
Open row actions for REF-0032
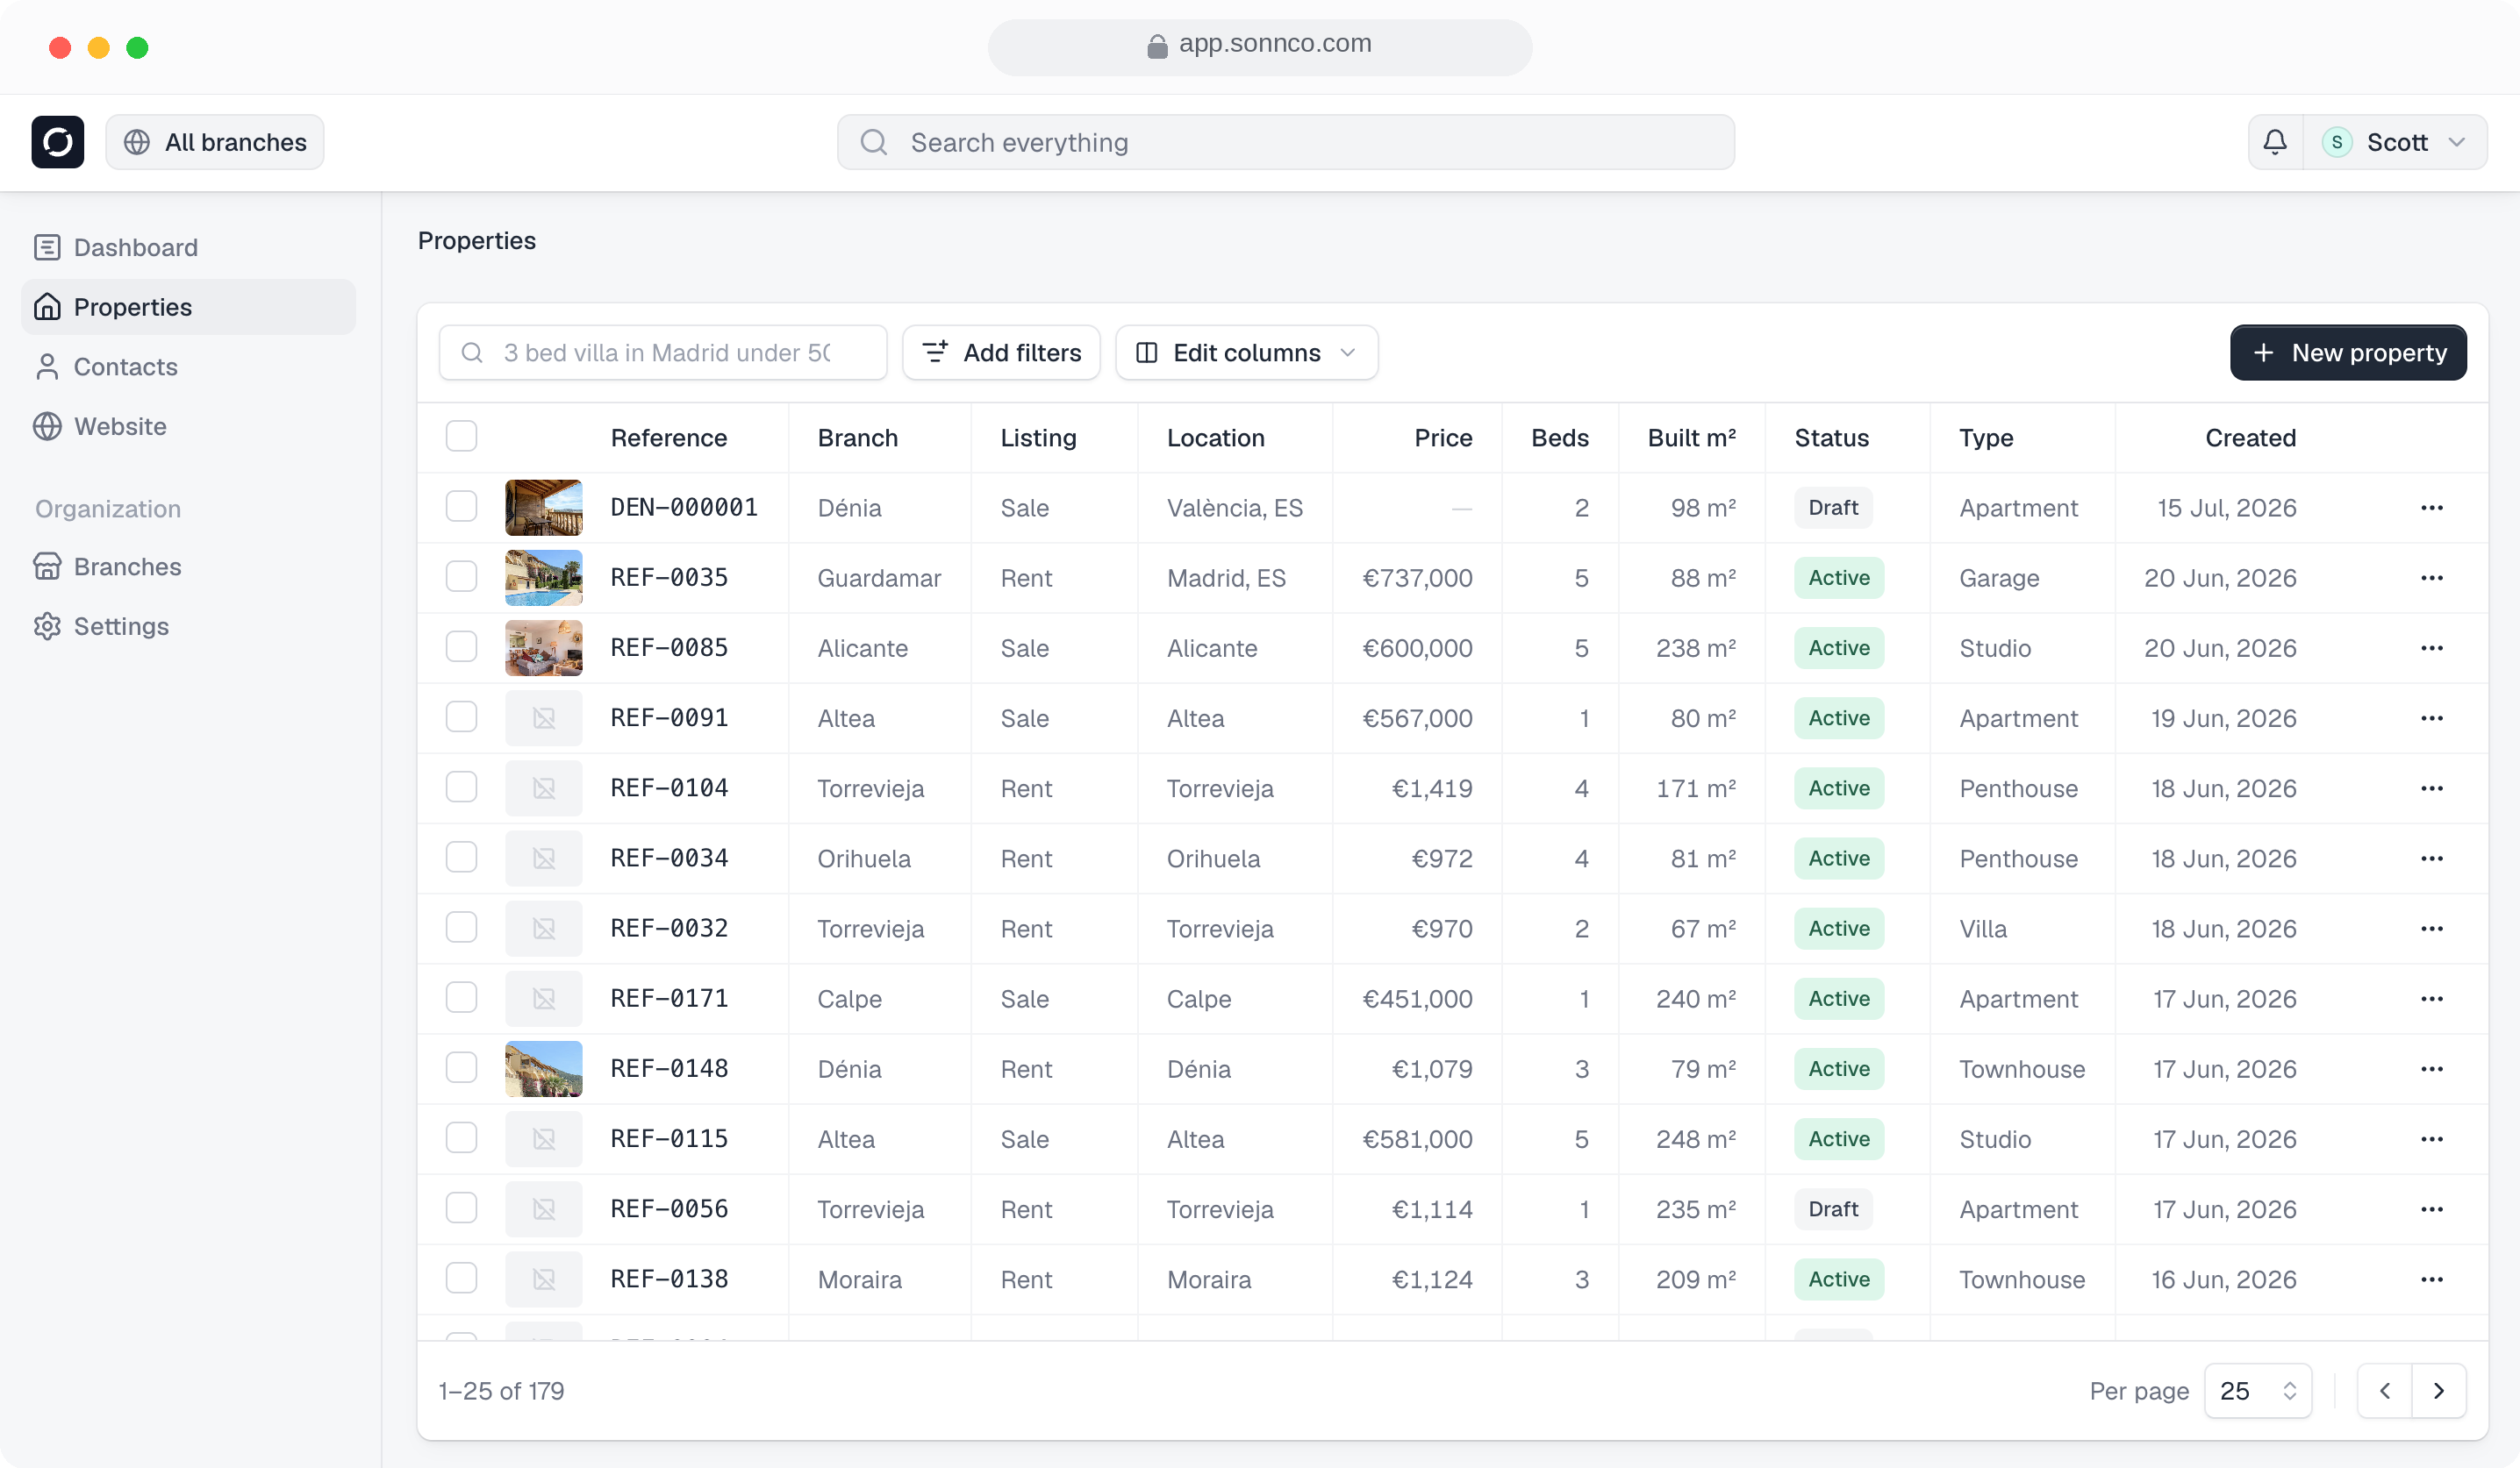(2432, 929)
